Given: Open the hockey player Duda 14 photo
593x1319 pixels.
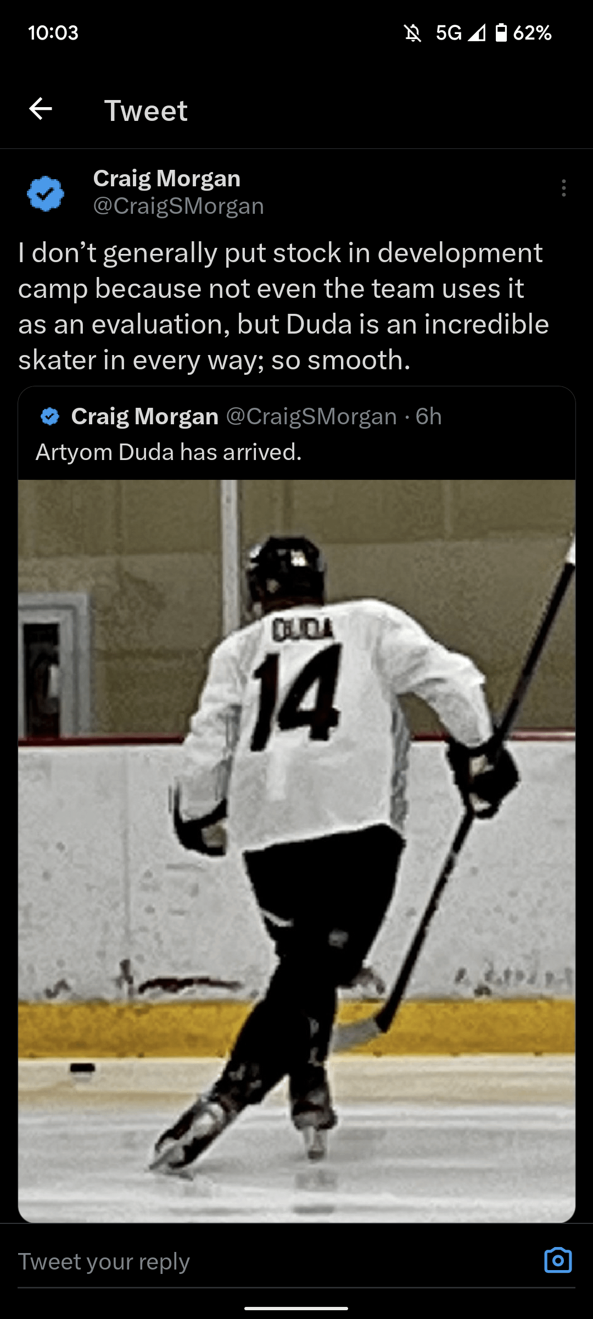Looking at the screenshot, I should [x=296, y=851].
